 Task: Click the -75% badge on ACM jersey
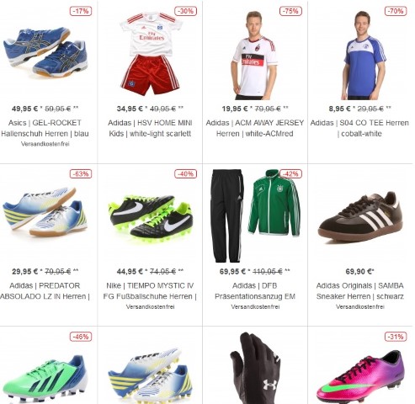pyautogui.click(x=290, y=11)
